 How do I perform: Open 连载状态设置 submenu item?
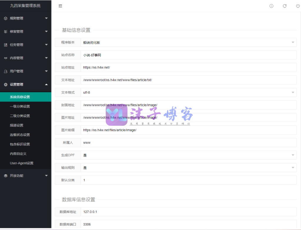(x=26, y=135)
